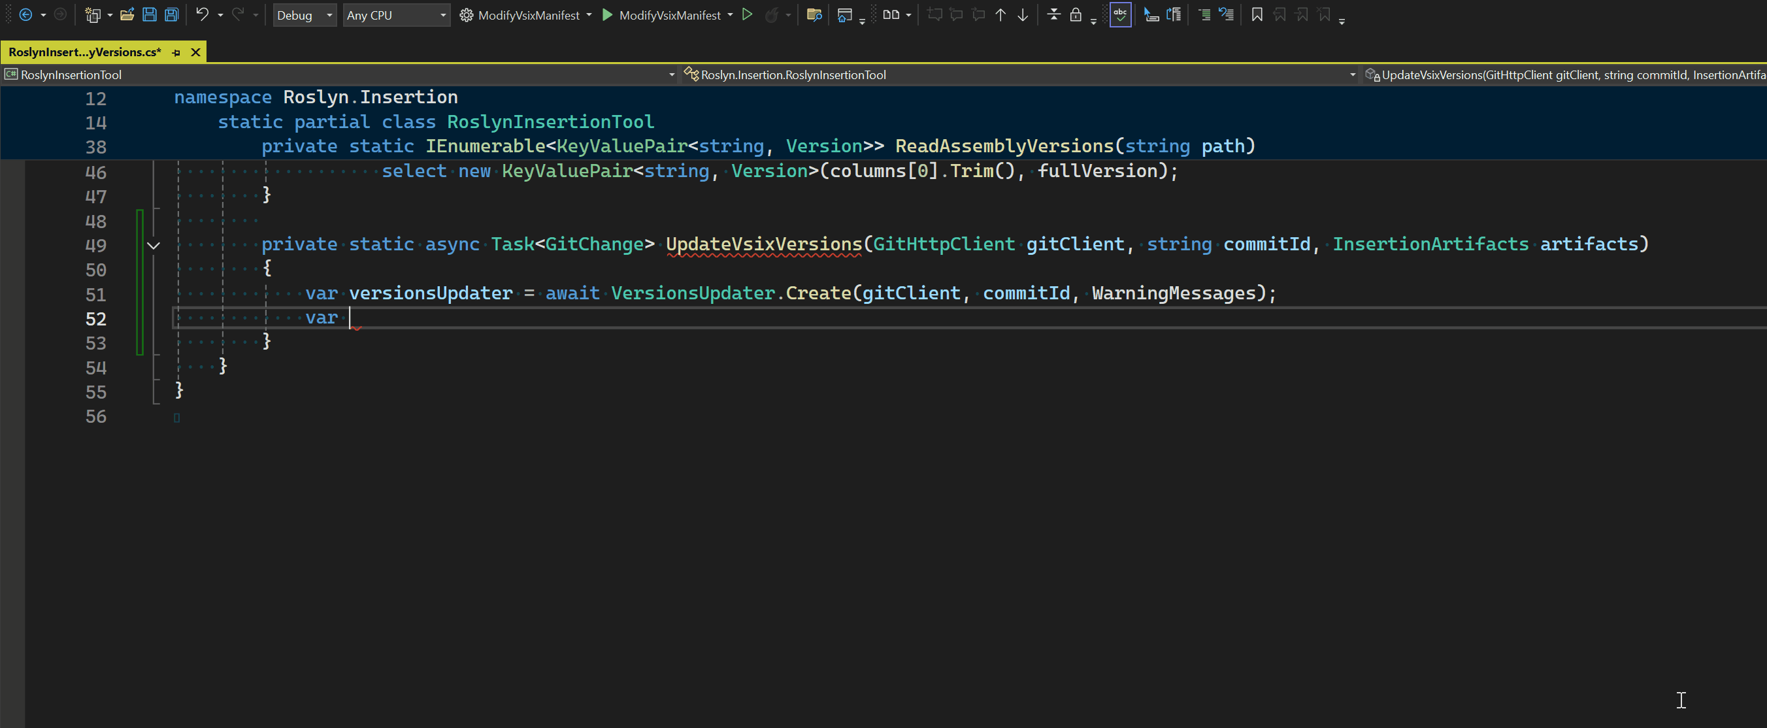Screen dimensions: 1767x728
Task: Click 'fullVersion' on line 46
Action: (1098, 171)
